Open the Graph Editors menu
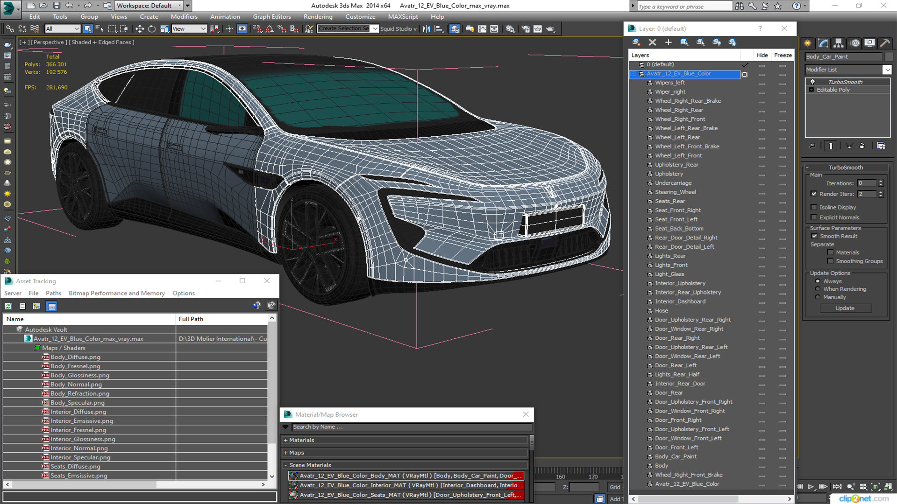 point(272,17)
